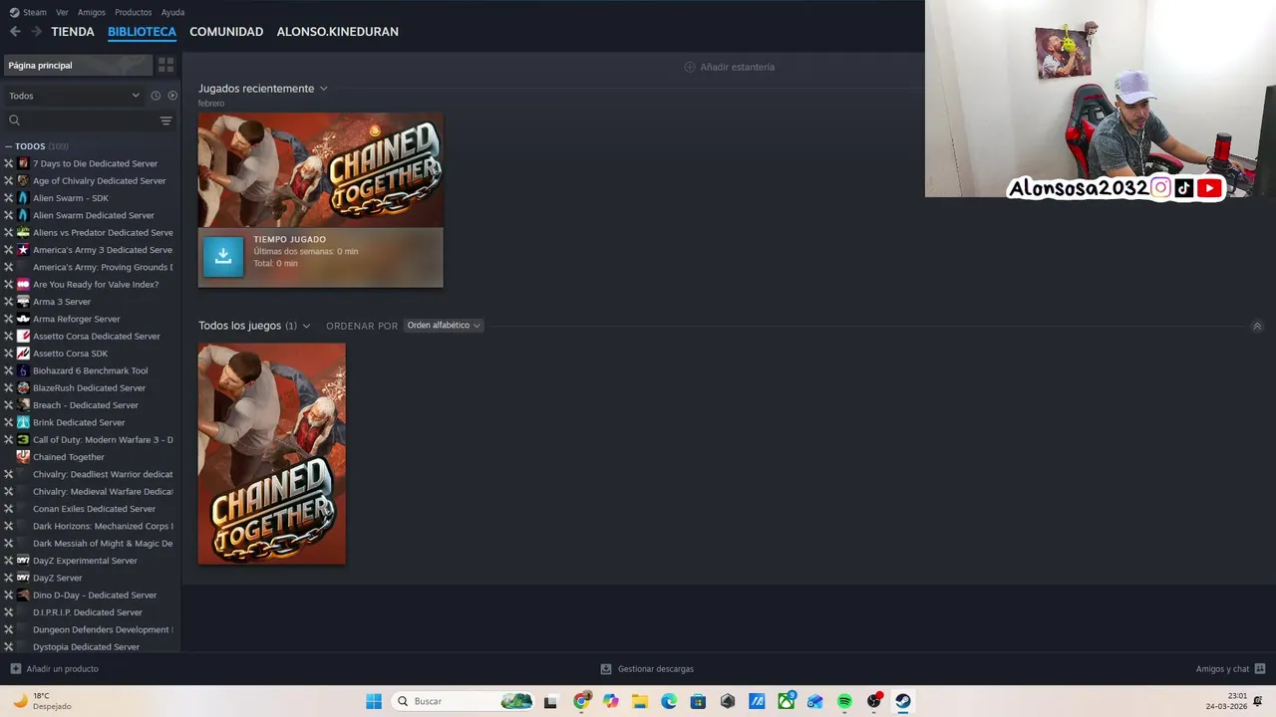Open the Amigos menu

click(x=92, y=12)
